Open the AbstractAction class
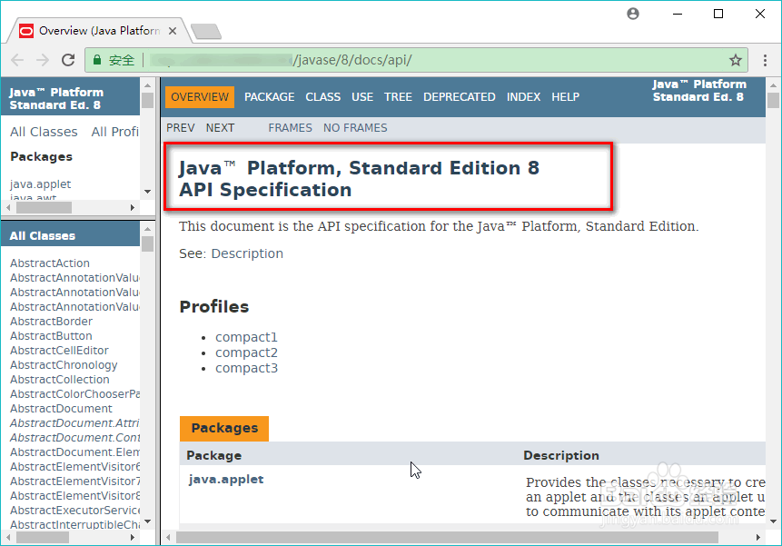The width and height of the screenshot is (782, 546). point(50,263)
